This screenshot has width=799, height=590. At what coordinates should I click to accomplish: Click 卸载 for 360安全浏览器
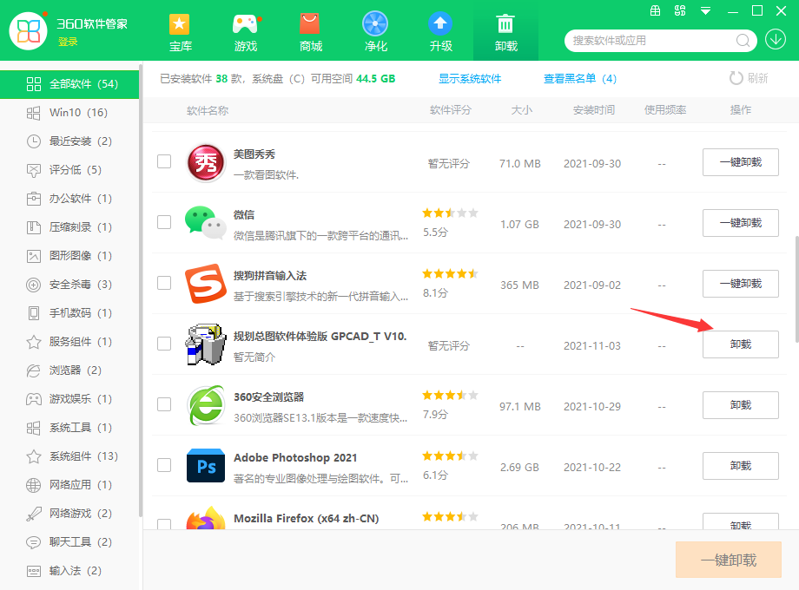[741, 405]
